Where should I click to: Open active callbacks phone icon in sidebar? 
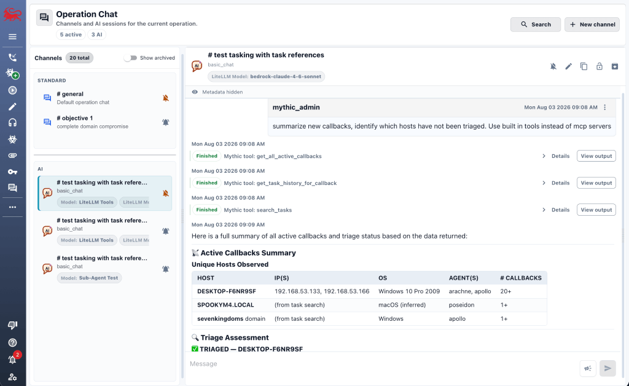click(12, 57)
